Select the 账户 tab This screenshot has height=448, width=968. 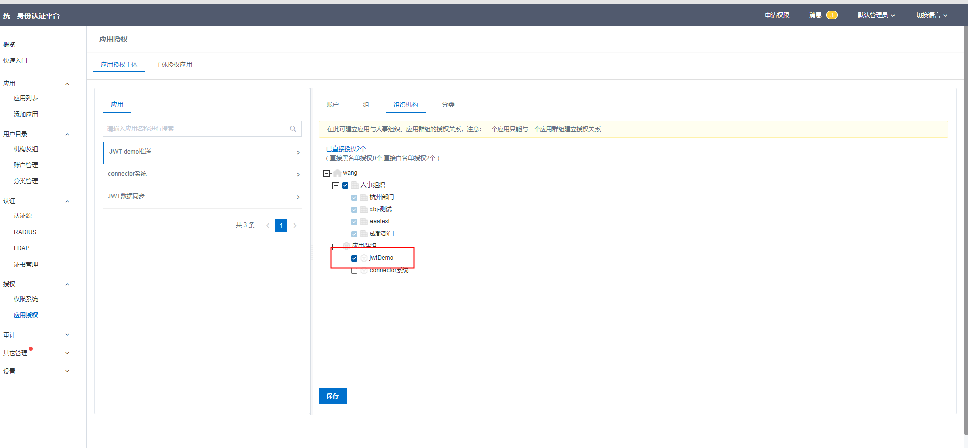332,105
